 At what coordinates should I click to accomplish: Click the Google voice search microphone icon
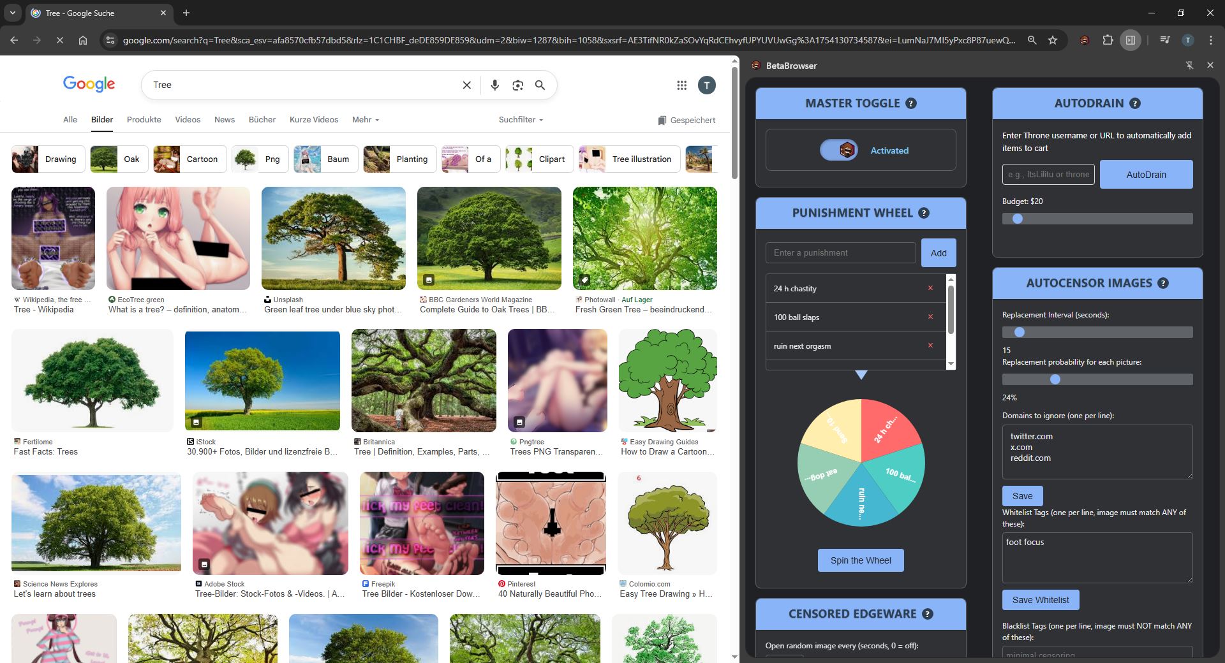pos(494,85)
